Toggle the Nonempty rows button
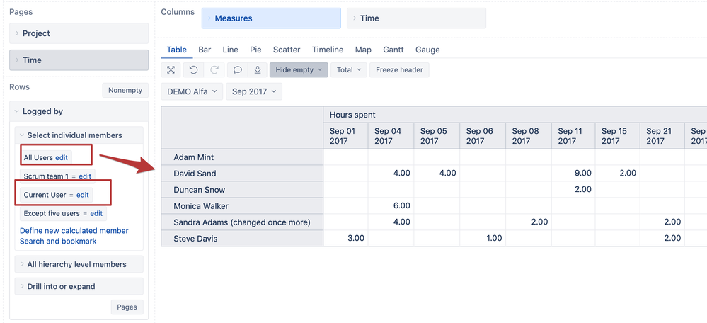Viewport: 707px width, 323px height. (x=125, y=90)
